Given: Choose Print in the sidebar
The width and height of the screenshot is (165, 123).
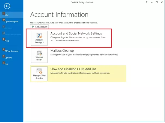Looking at the screenshot, I should [11, 41].
